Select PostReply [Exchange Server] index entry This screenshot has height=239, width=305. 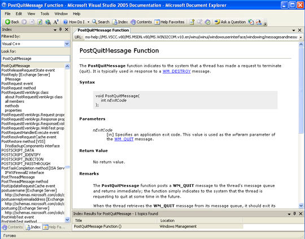pyautogui.click(x=25, y=75)
